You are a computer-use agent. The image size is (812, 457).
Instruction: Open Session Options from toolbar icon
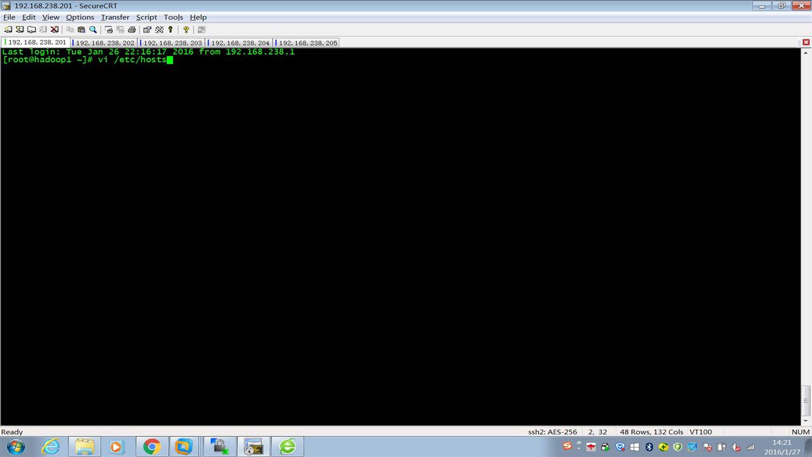tap(147, 29)
